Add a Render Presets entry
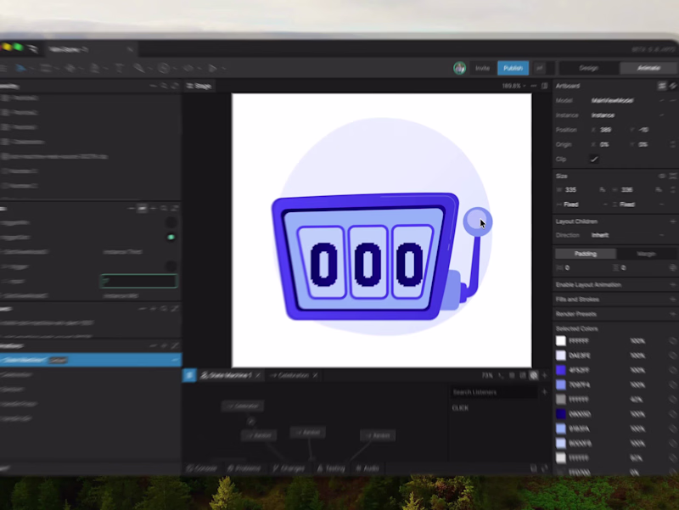Viewport: 679px width, 510px height. click(672, 314)
